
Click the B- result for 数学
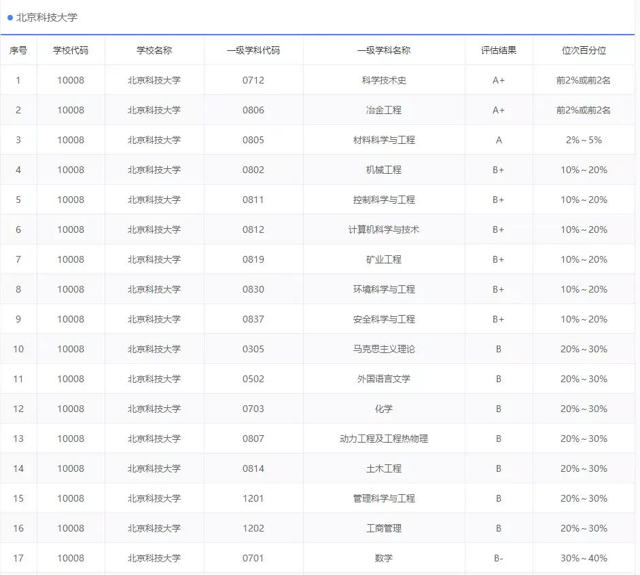(499, 558)
